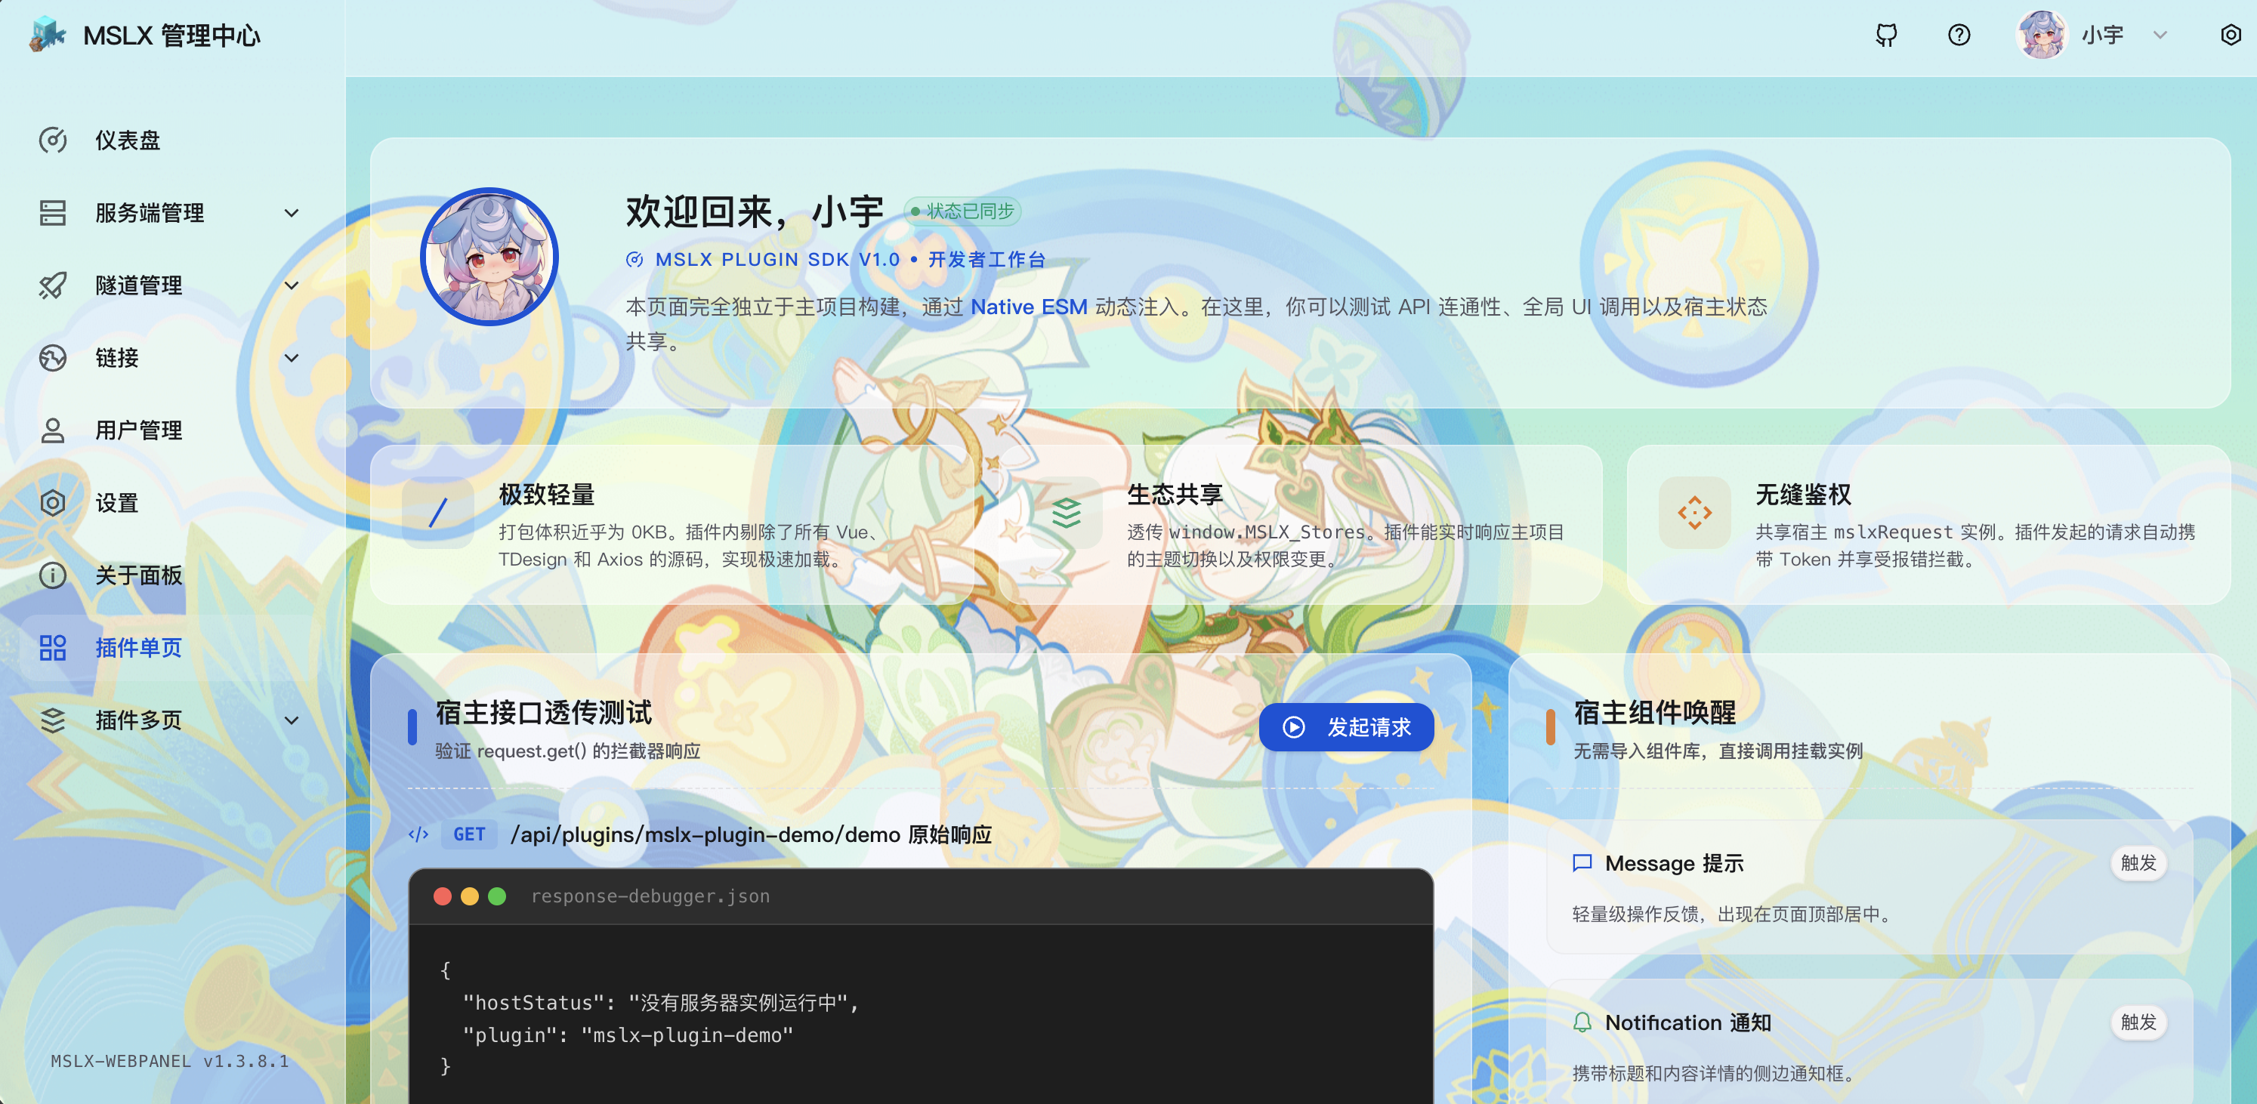The width and height of the screenshot is (2257, 1104).
Task: Expand the 插件多页 submenu chevron
Action: (292, 720)
